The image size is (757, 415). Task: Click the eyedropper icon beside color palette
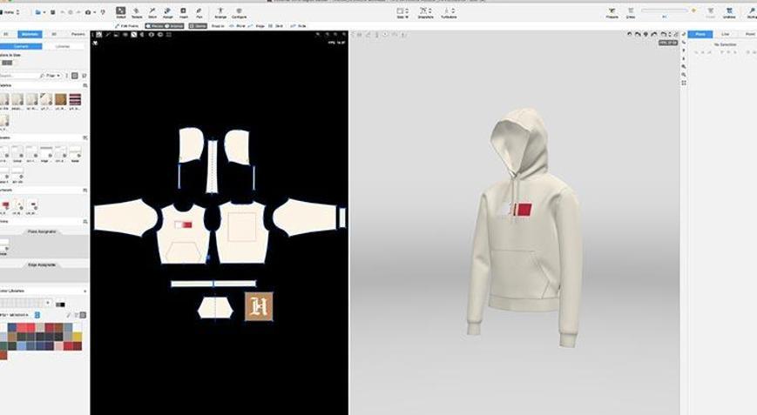(68, 315)
